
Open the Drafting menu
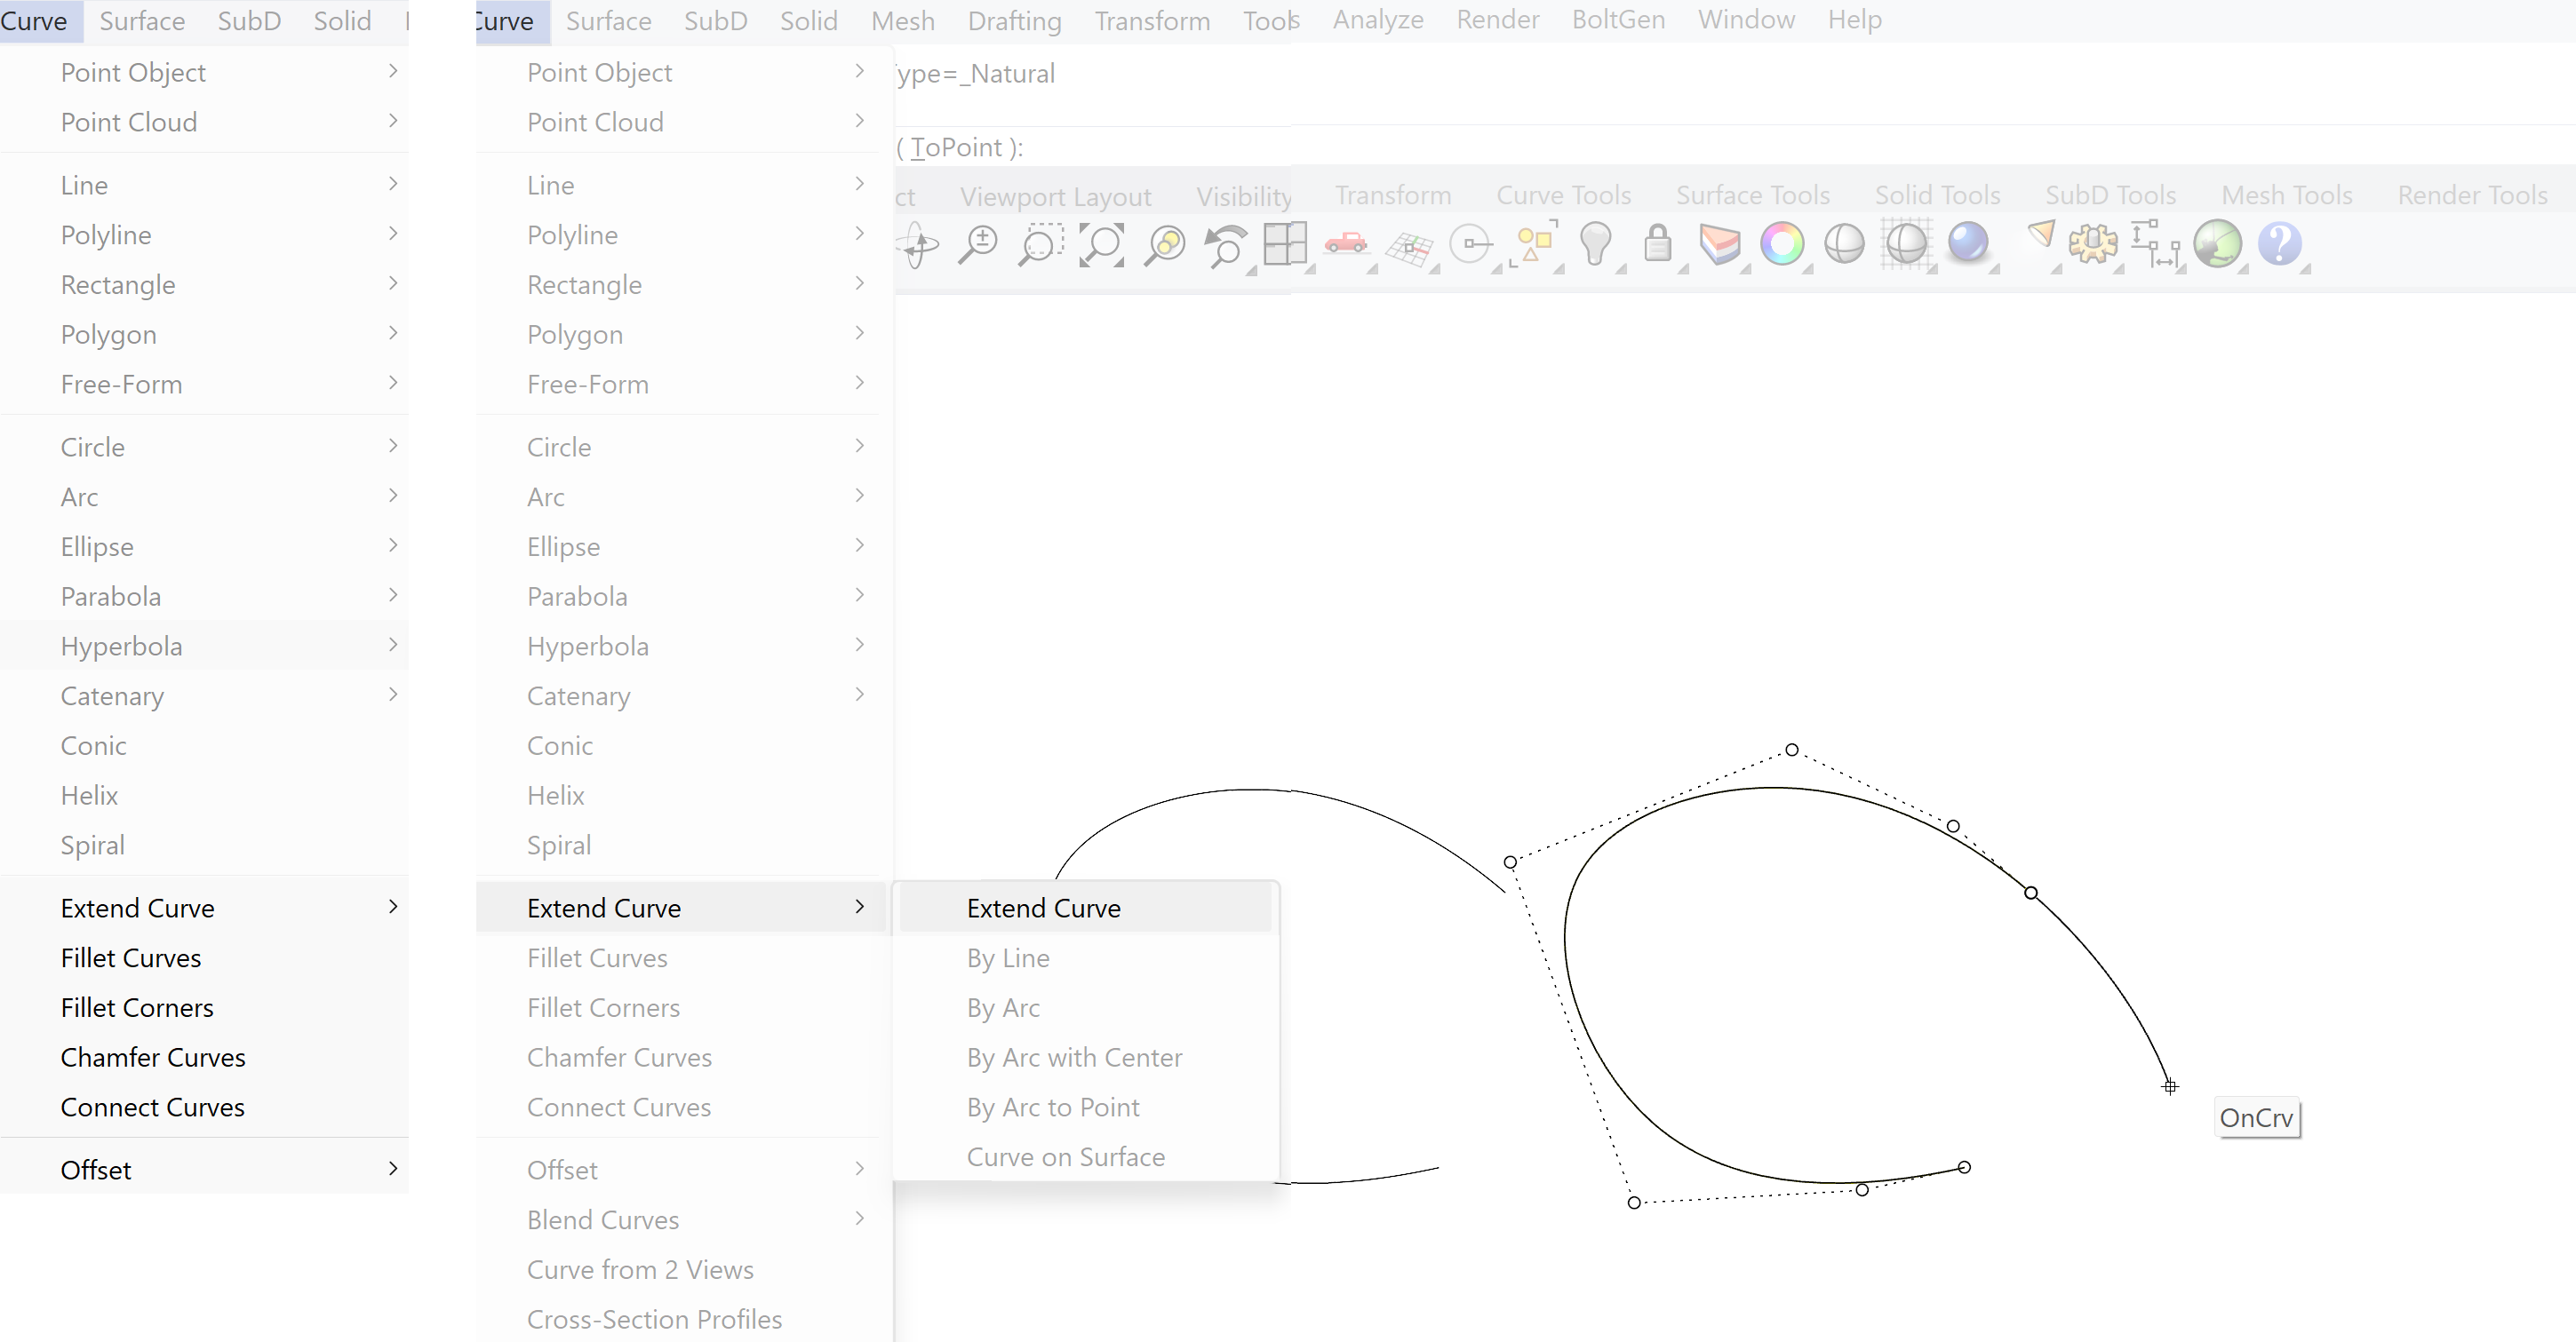(x=1014, y=21)
